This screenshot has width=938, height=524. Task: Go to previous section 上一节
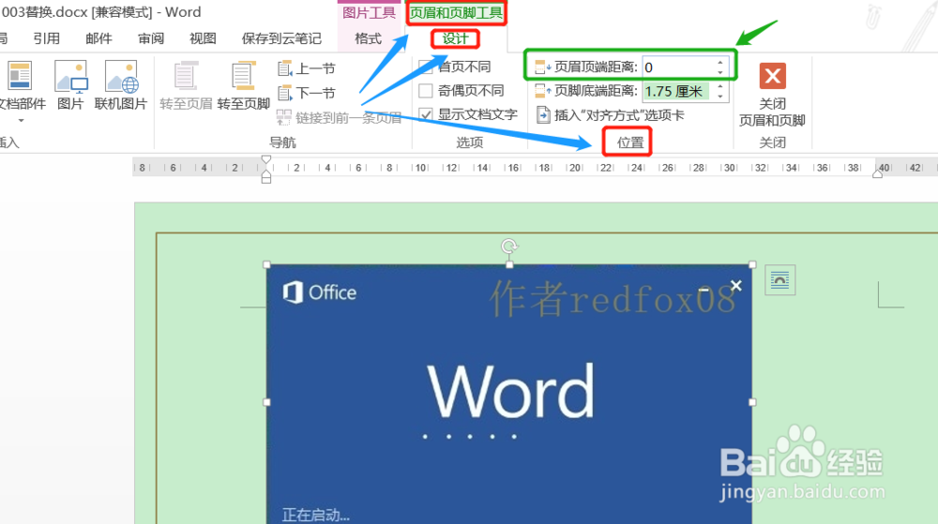pos(307,68)
